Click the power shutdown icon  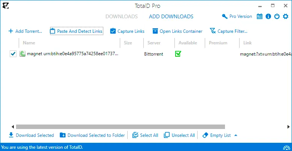pyautogui.click(x=277, y=16)
